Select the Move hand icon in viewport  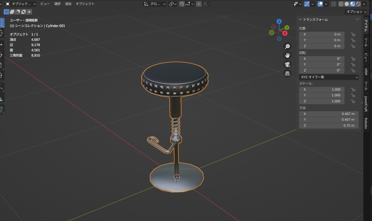point(287,55)
